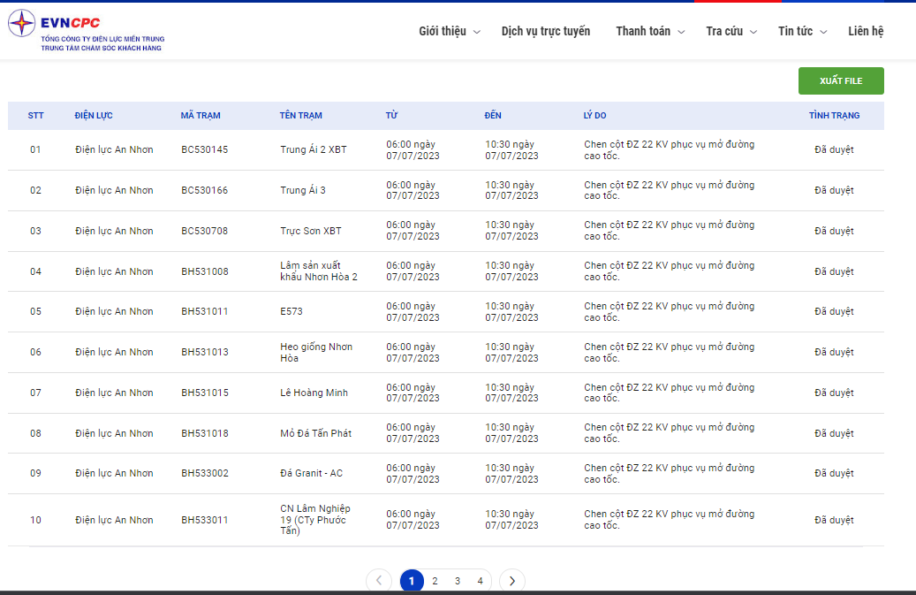Click the TÌNH TRẠNG column header
This screenshot has width=916, height=595.
(834, 116)
